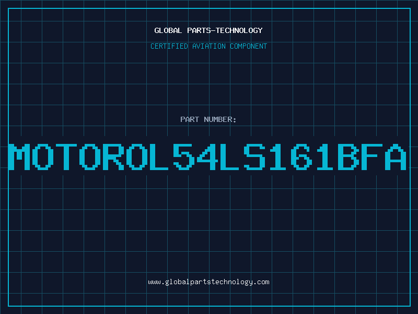Click the word TECHNOLOGY in the header
The image size is (418, 314).
coord(239,30)
